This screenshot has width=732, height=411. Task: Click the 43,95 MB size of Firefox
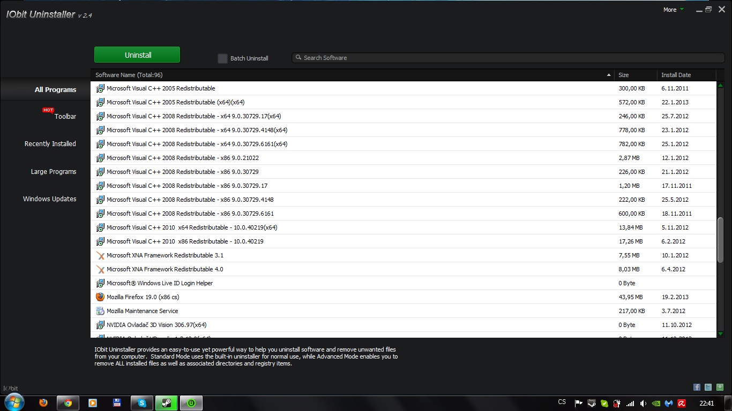[631, 297]
